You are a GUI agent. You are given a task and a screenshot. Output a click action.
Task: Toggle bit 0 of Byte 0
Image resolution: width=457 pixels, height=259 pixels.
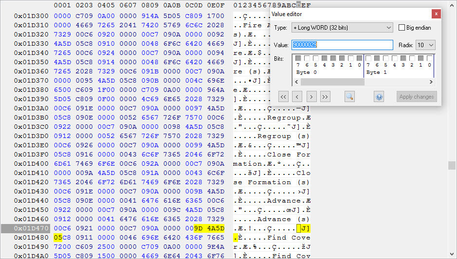359,58
